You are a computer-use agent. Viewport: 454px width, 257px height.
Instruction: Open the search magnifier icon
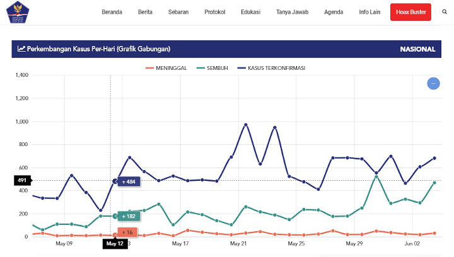(x=445, y=12)
